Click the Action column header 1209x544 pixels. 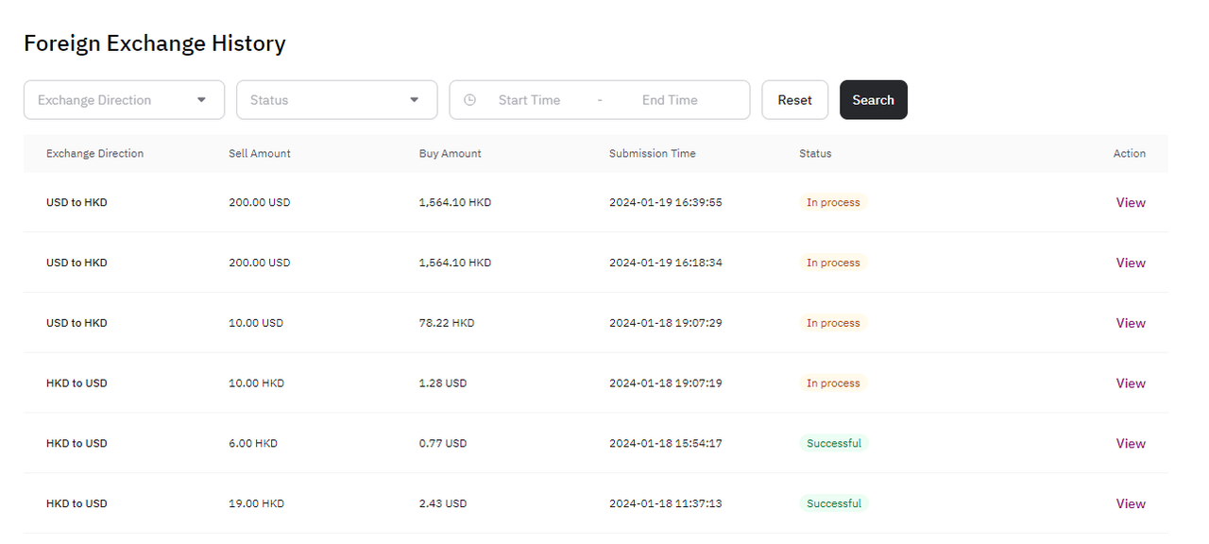point(1130,153)
